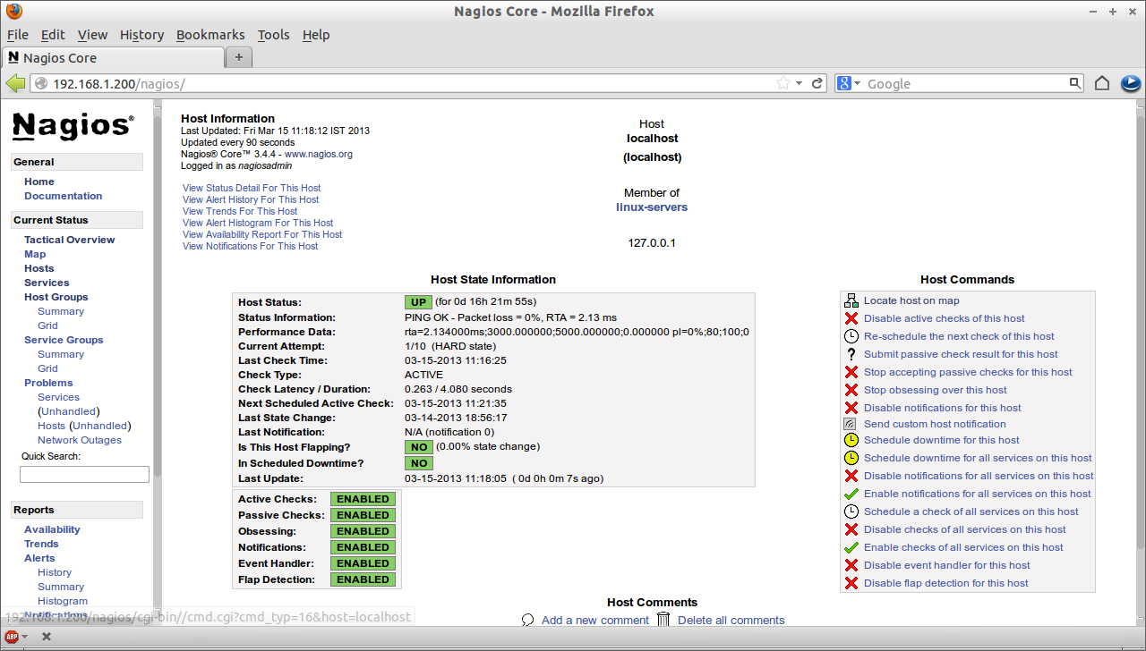Click the clock icon to re-schedule next check

(x=851, y=335)
